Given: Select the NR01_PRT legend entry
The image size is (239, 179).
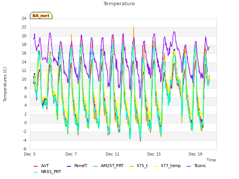Looking at the screenshot, I should [x=47, y=172].
